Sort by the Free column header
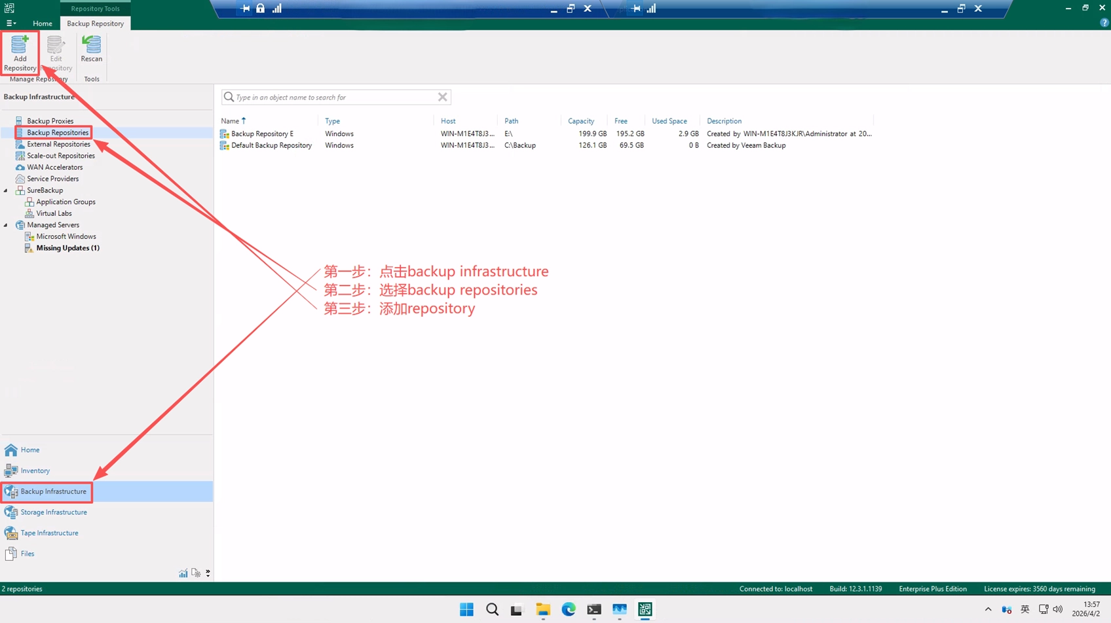Screen dimensions: 1111x623 (621, 121)
